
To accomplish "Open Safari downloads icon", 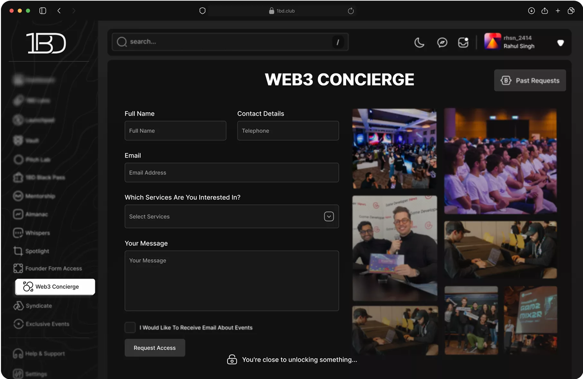I will (531, 11).
